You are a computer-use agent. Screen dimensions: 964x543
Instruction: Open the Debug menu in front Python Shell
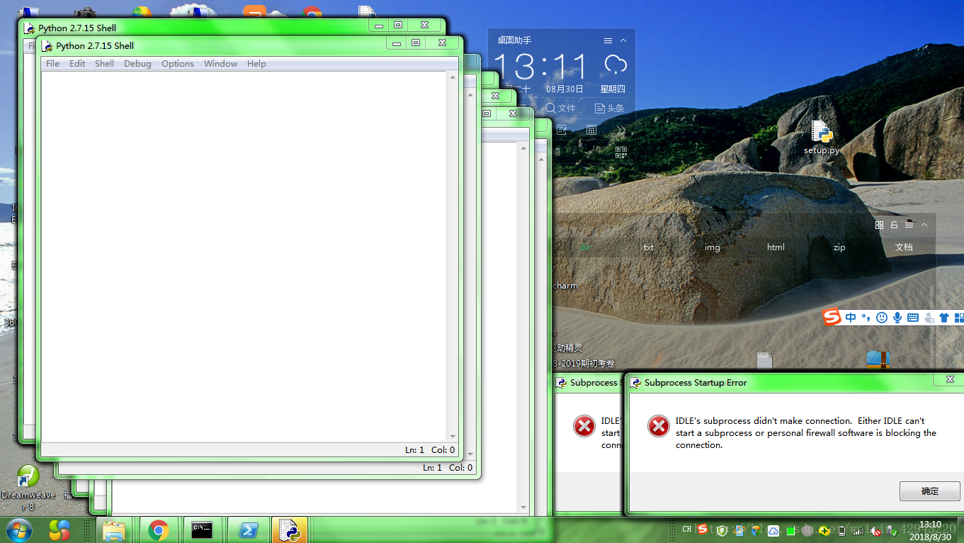(137, 64)
